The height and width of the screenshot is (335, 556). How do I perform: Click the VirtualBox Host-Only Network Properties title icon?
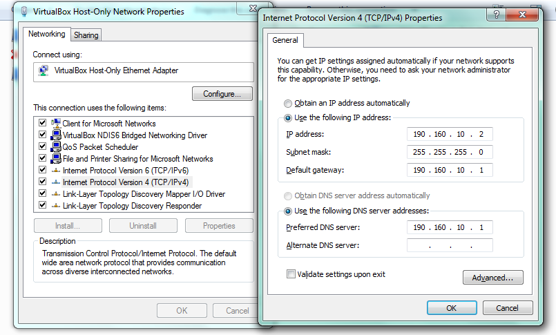coord(24,11)
